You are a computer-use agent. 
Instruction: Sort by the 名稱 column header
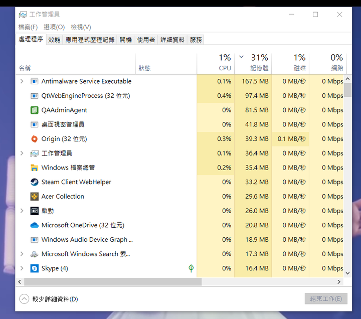(76, 64)
